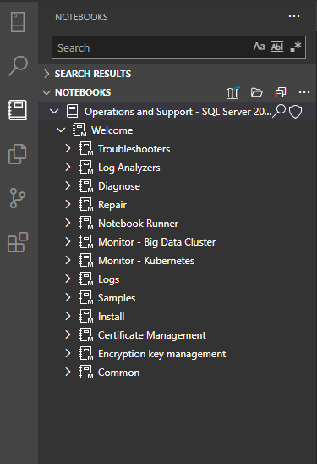
Task: Open the Troubleshooters notebook
Action: [x=134, y=149]
